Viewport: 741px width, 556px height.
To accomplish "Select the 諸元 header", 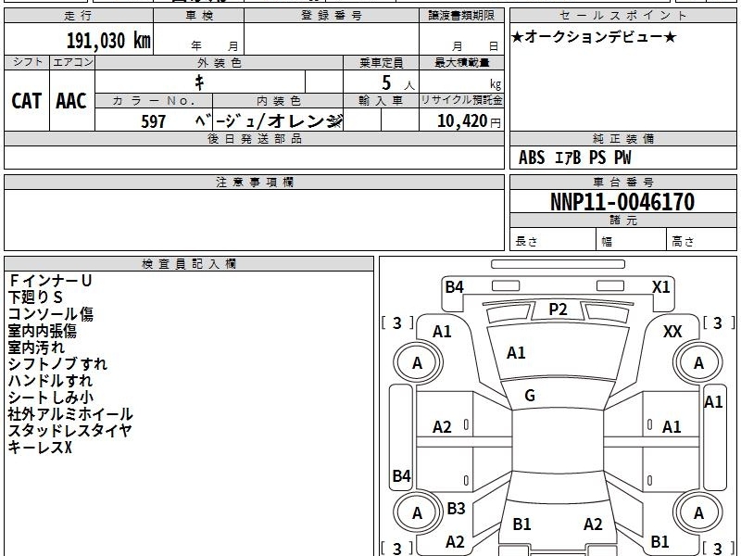I will 622,221.
